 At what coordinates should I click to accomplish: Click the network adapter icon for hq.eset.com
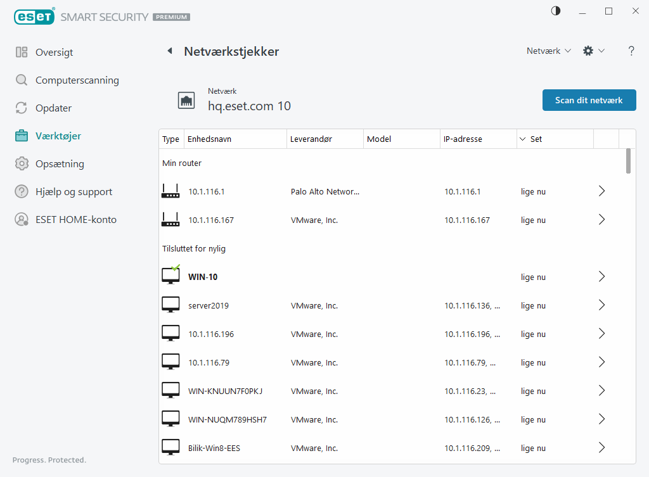point(186,100)
